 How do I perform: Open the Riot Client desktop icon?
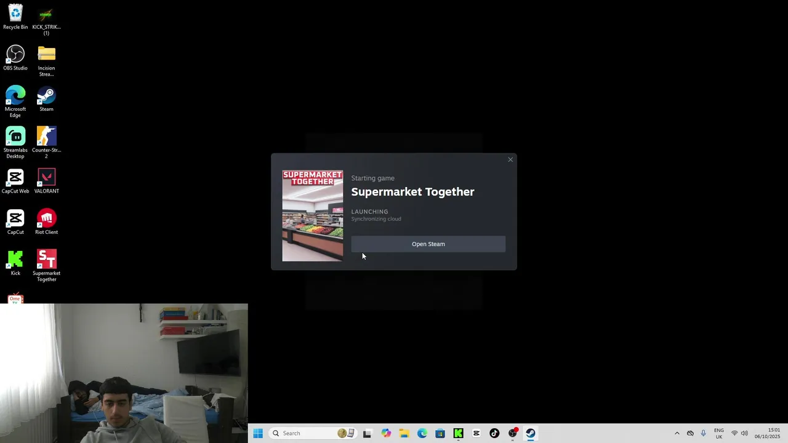46,222
